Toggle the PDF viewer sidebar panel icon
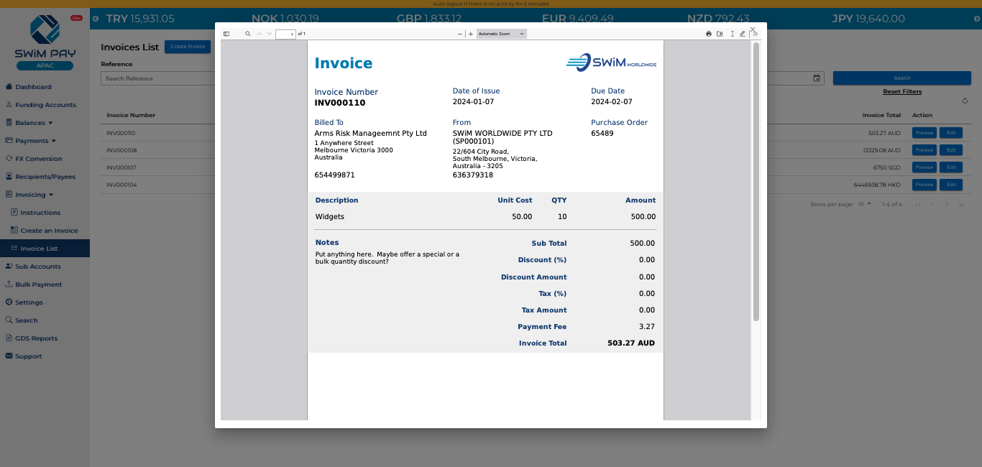 [226, 33]
